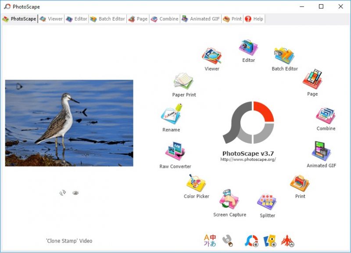Open the photoscape.org website link
Viewport: 351px width, 253px height.
248,160
